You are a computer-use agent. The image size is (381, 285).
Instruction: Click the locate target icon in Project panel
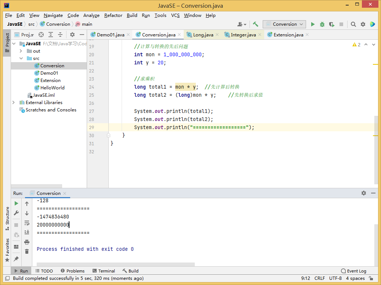[x=41, y=35]
